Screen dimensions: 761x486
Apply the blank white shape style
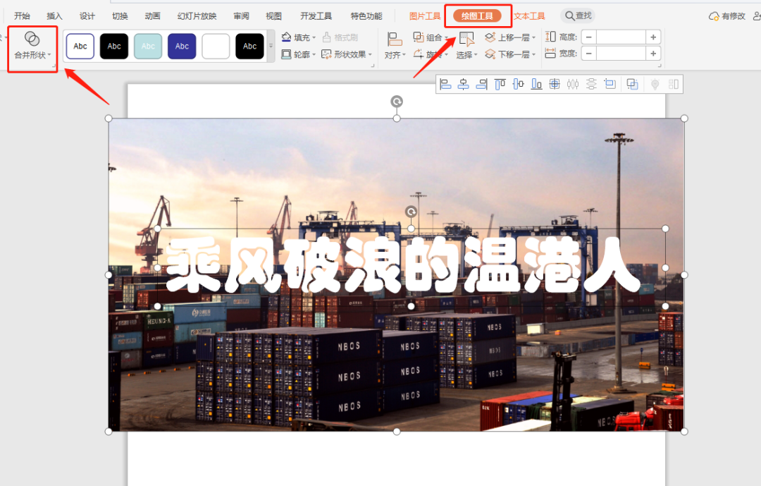(x=216, y=46)
